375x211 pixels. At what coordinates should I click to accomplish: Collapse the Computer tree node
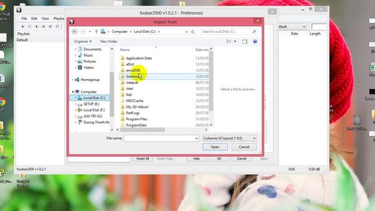tap(73, 91)
